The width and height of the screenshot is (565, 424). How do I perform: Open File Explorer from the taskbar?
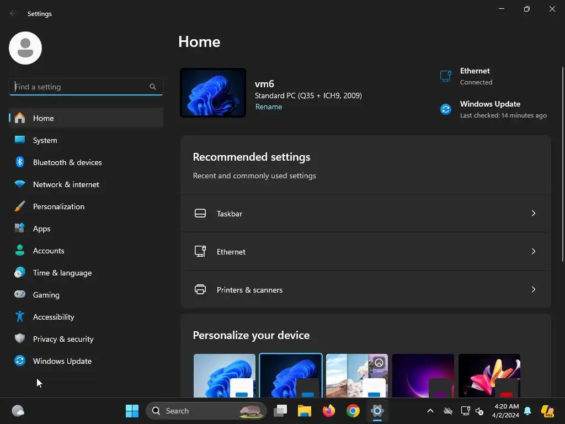click(305, 411)
